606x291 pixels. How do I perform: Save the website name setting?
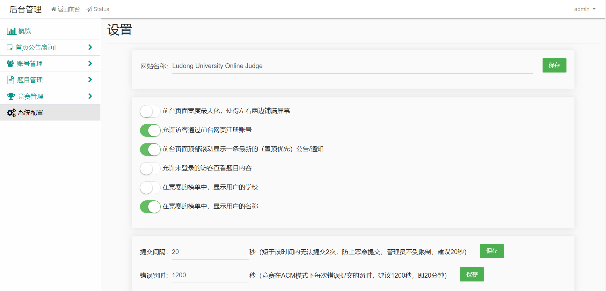(554, 65)
